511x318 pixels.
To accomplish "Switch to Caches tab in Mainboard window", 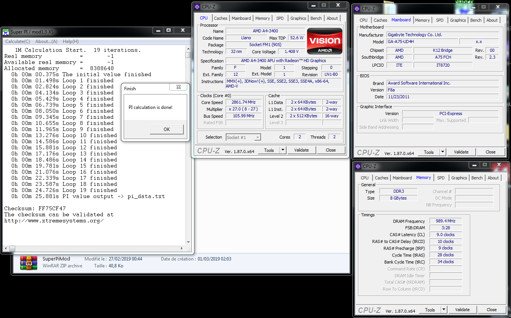I will click(380, 20).
